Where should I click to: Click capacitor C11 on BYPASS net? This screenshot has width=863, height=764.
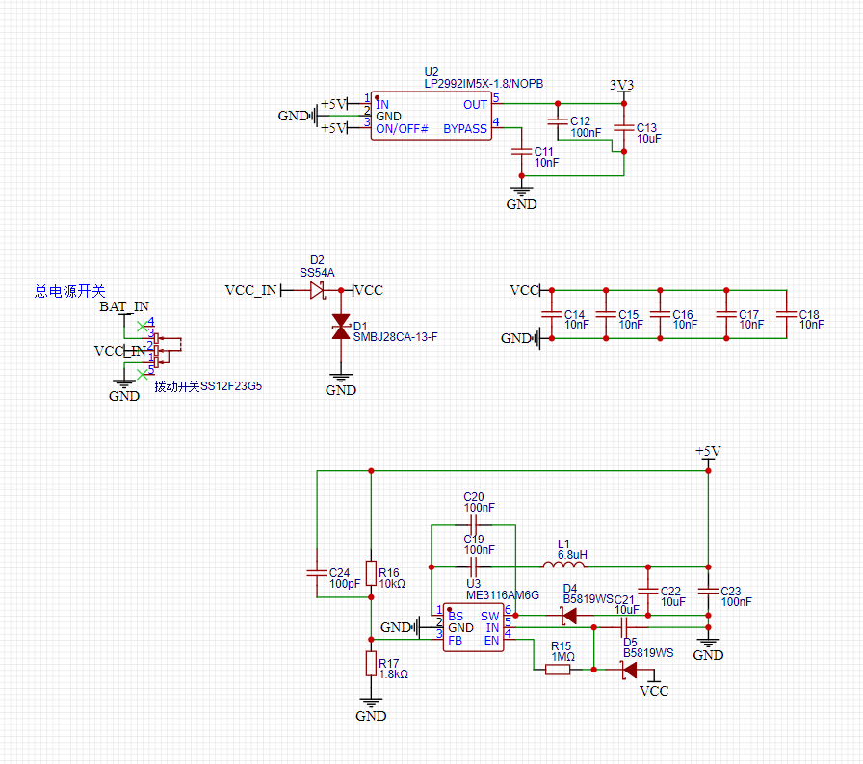(x=521, y=152)
